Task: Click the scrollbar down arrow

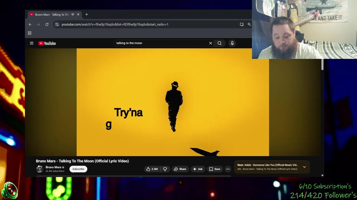Action: pos(322,175)
